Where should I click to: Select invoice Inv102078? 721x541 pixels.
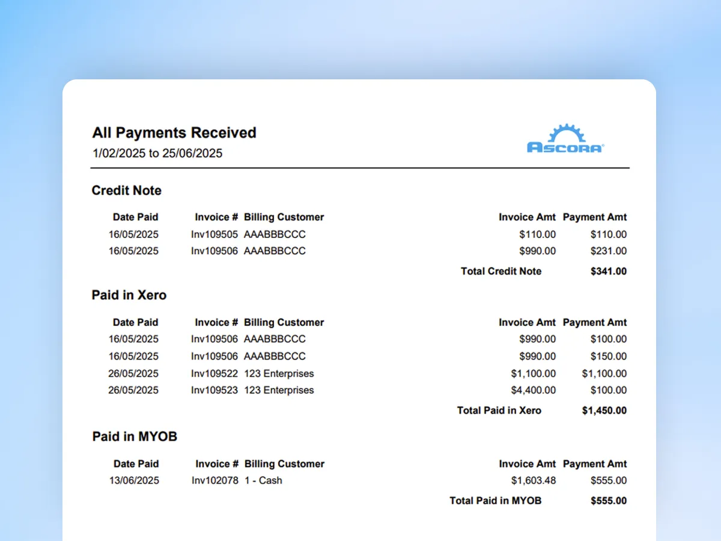coord(215,480)
